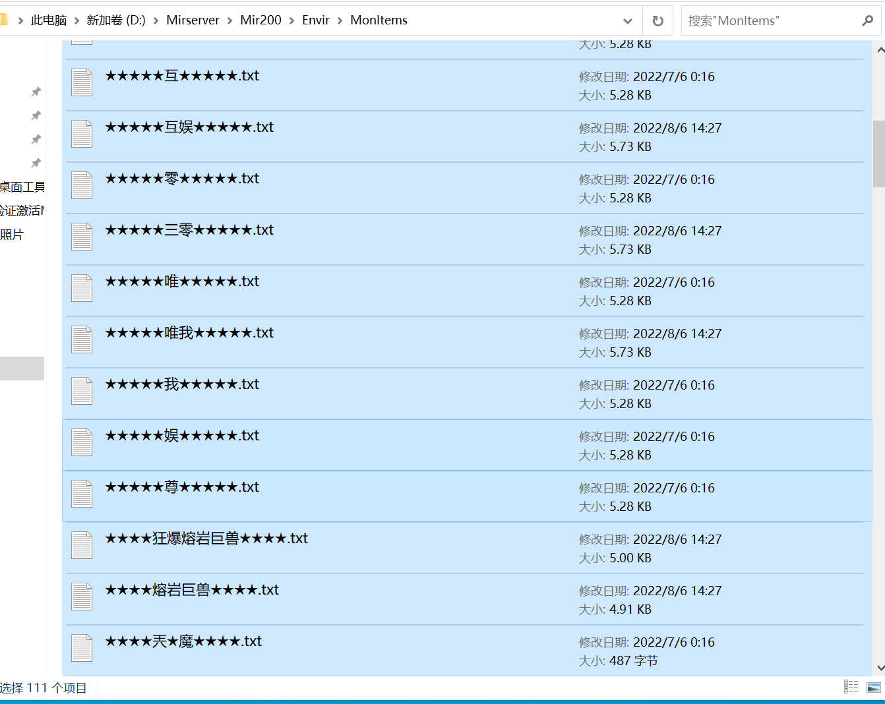885x704 pixels.
Task: Click file icon of ★★★★★唯我★★★★★.txt
Action: [82, 339]
